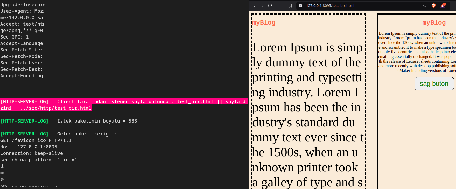
Task: Click terminal line "Host: 127.0.0.1:8095"
Action: pyautogui.click(x=29, y=147)
